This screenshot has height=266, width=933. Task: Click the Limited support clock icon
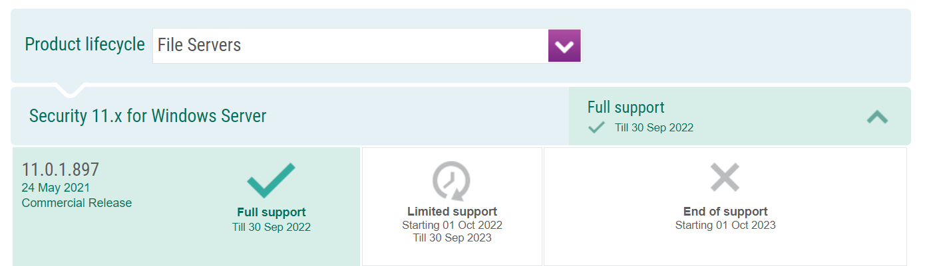click(452, 181)
